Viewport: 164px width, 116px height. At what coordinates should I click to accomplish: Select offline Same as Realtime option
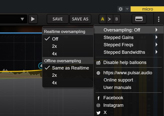coord(70,68)
